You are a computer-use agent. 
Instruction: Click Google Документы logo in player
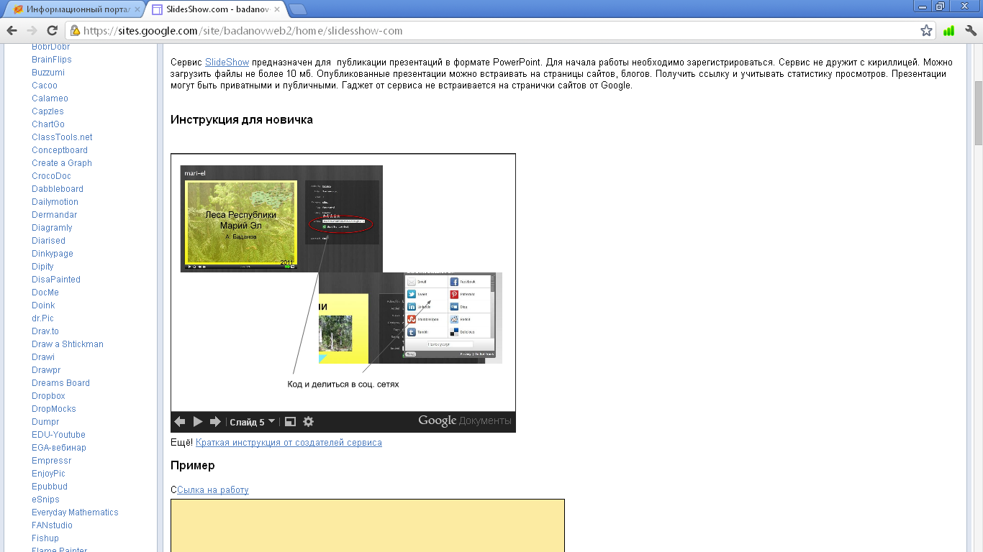click(465, 421)
